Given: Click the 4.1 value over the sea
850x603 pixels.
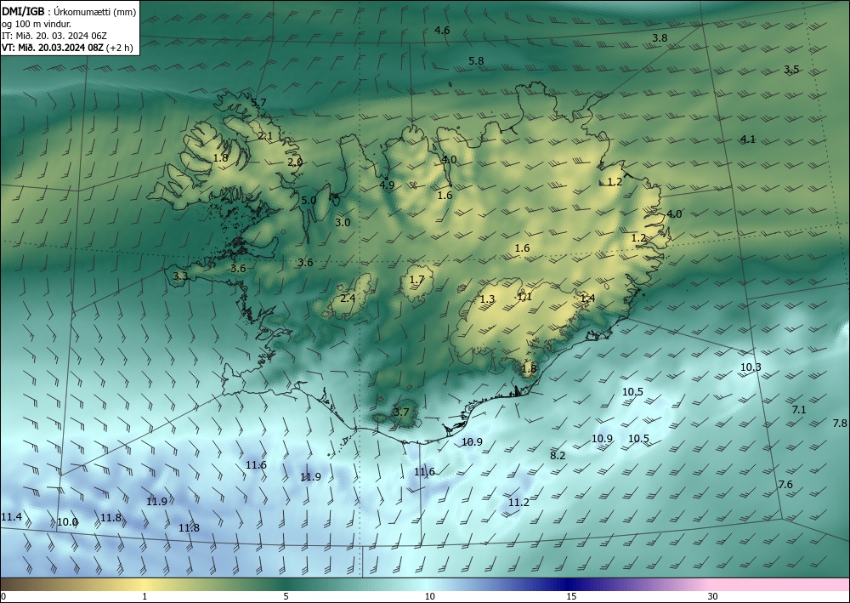Looking at the screenshot, I should [x=748, y=139].
